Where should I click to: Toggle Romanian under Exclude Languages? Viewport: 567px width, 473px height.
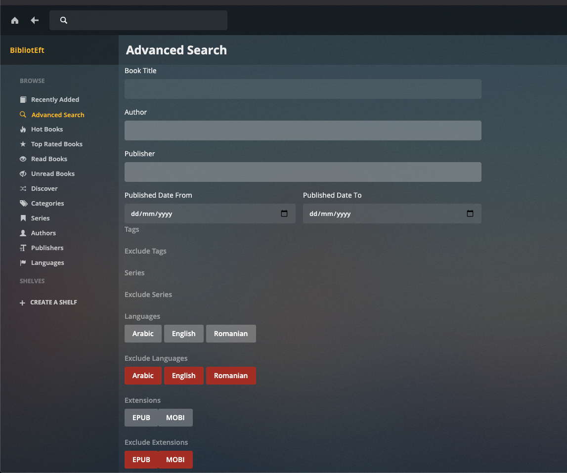tap(231, 375)
